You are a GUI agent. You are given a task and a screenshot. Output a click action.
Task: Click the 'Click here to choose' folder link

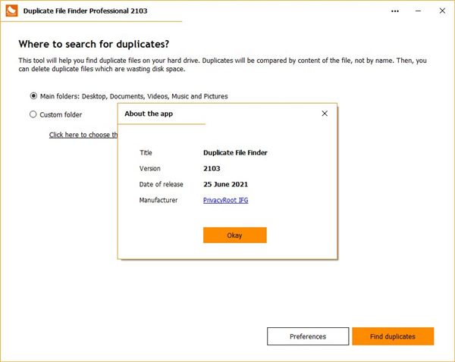[83, 135]
